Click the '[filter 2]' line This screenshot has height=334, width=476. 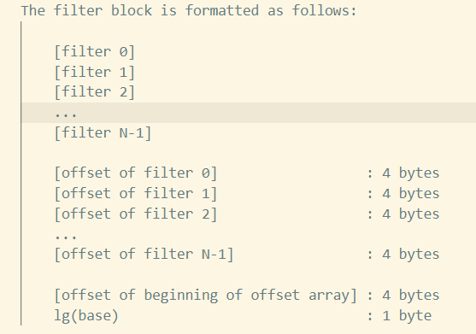coord(95,92)
